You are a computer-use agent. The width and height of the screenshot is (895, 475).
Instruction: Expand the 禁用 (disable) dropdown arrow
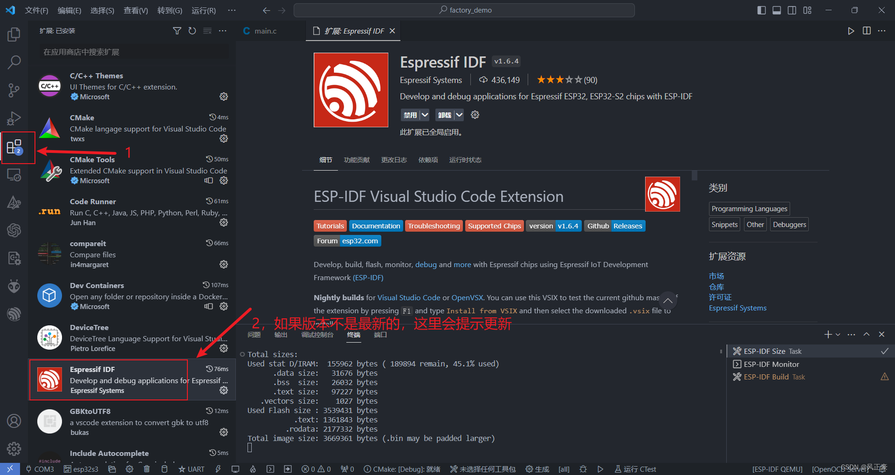[425, 115]
